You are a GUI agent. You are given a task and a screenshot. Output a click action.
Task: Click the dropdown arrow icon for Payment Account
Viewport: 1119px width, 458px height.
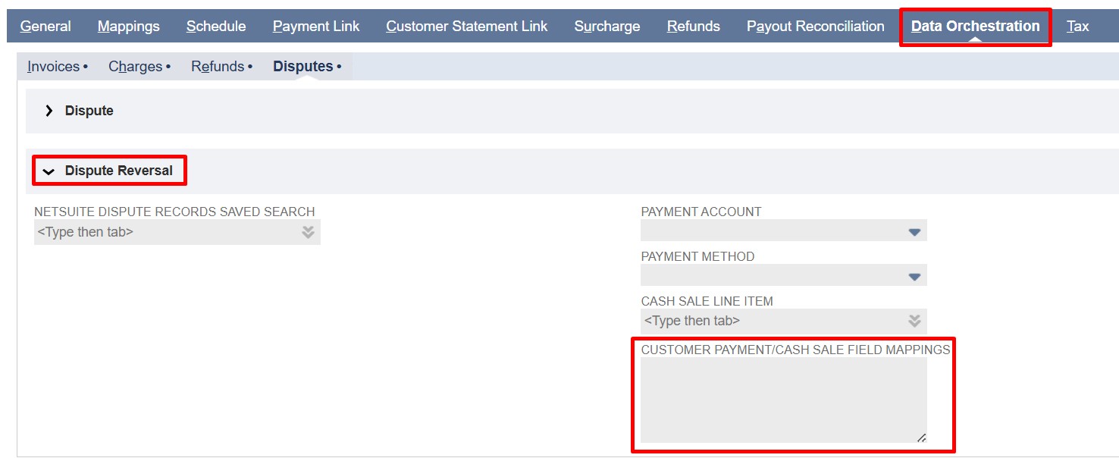(x=915, y=230)
